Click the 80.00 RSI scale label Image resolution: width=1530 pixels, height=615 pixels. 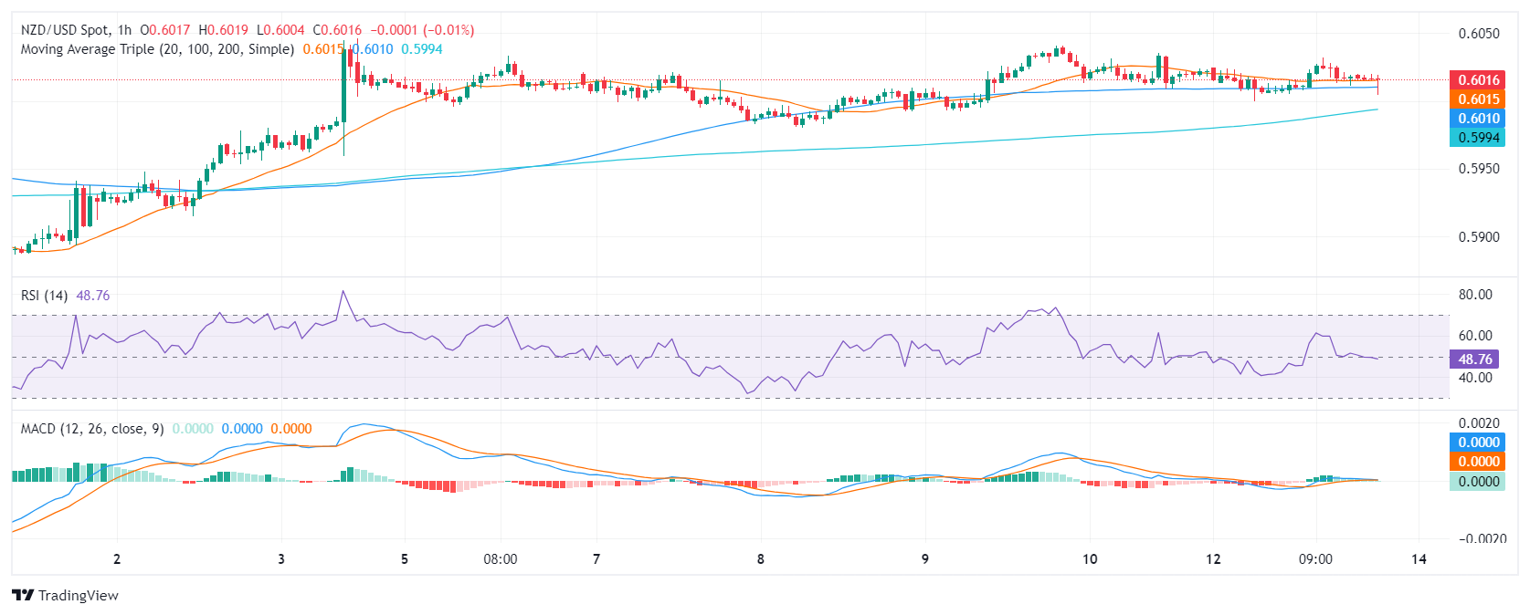pyautogui.click(x=1475, y=295)
